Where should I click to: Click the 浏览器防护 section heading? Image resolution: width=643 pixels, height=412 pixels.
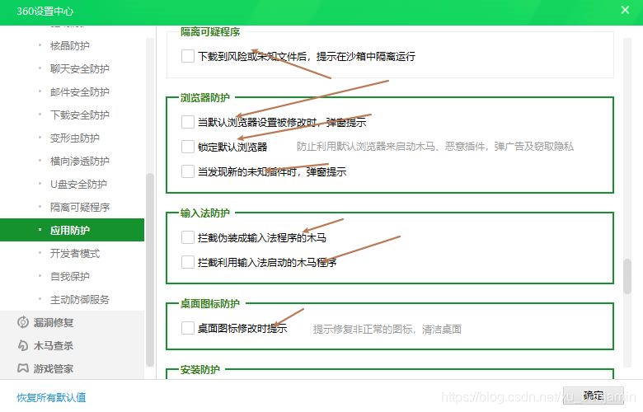(x=205, y=97)
